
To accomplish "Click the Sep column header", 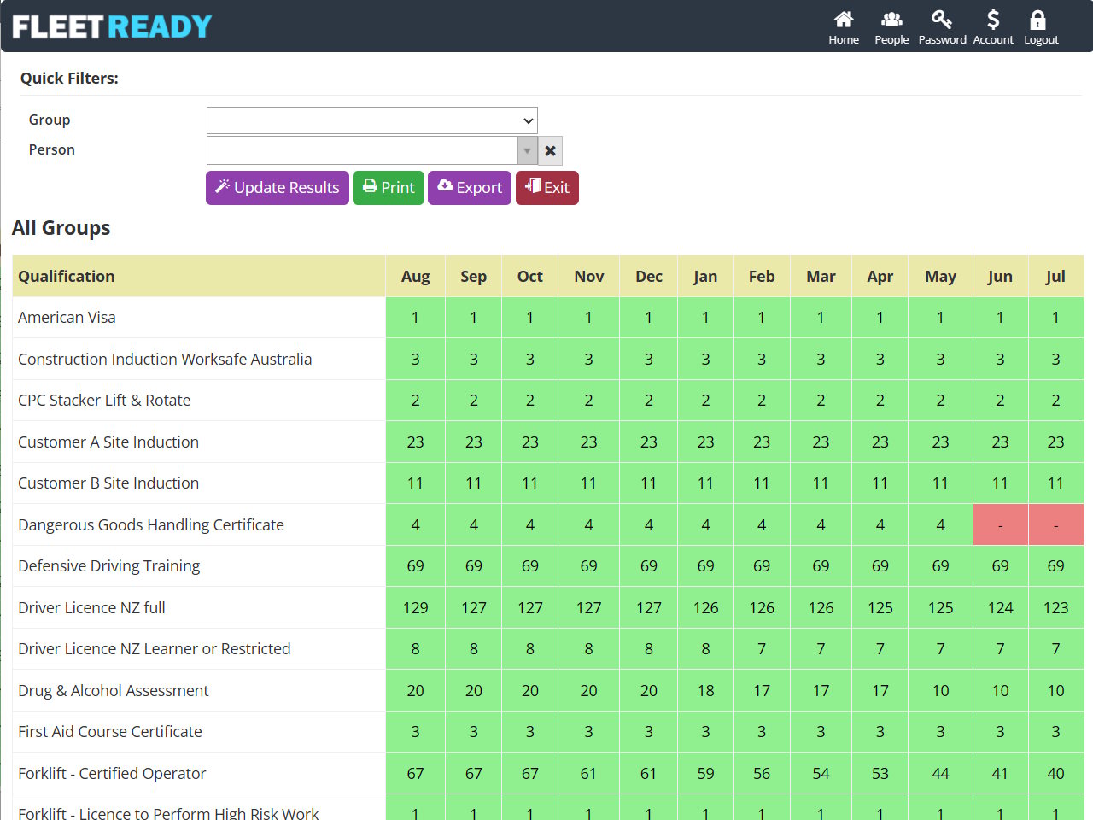I will click(474, 276).
